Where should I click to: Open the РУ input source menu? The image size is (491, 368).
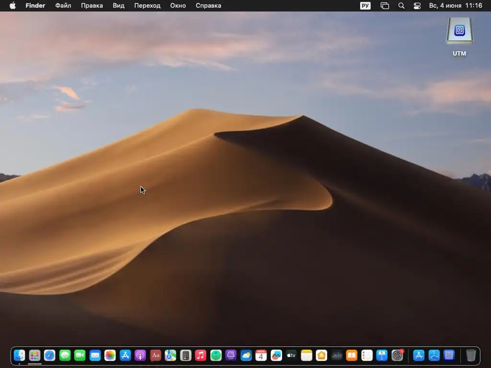[365, 6]
